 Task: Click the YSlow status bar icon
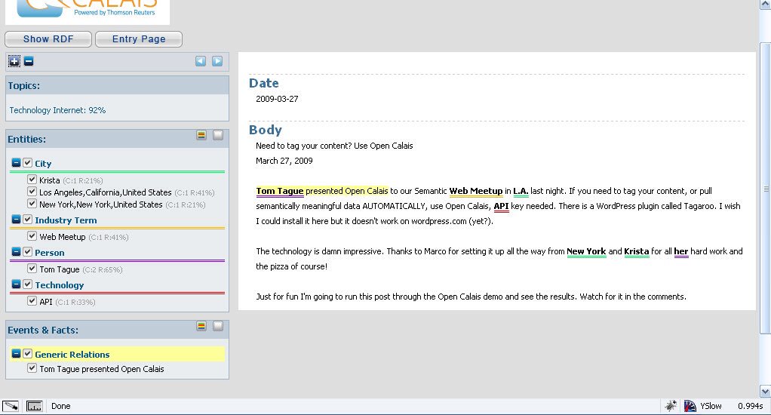tap(690, 406)
